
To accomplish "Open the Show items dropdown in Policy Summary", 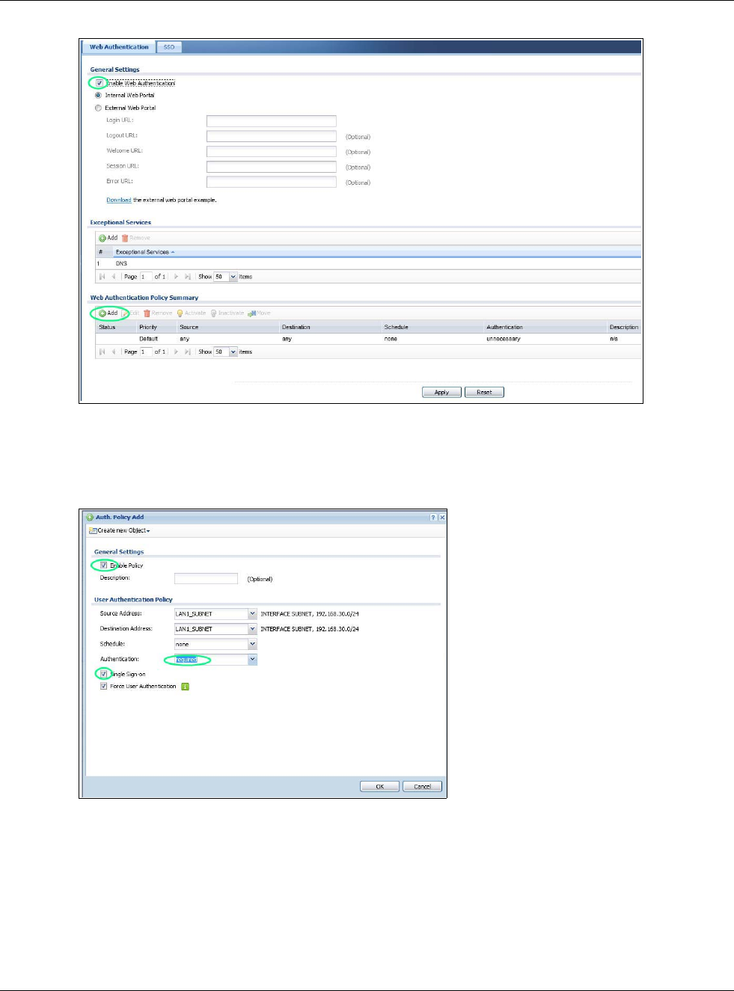I will coord(233,352).
